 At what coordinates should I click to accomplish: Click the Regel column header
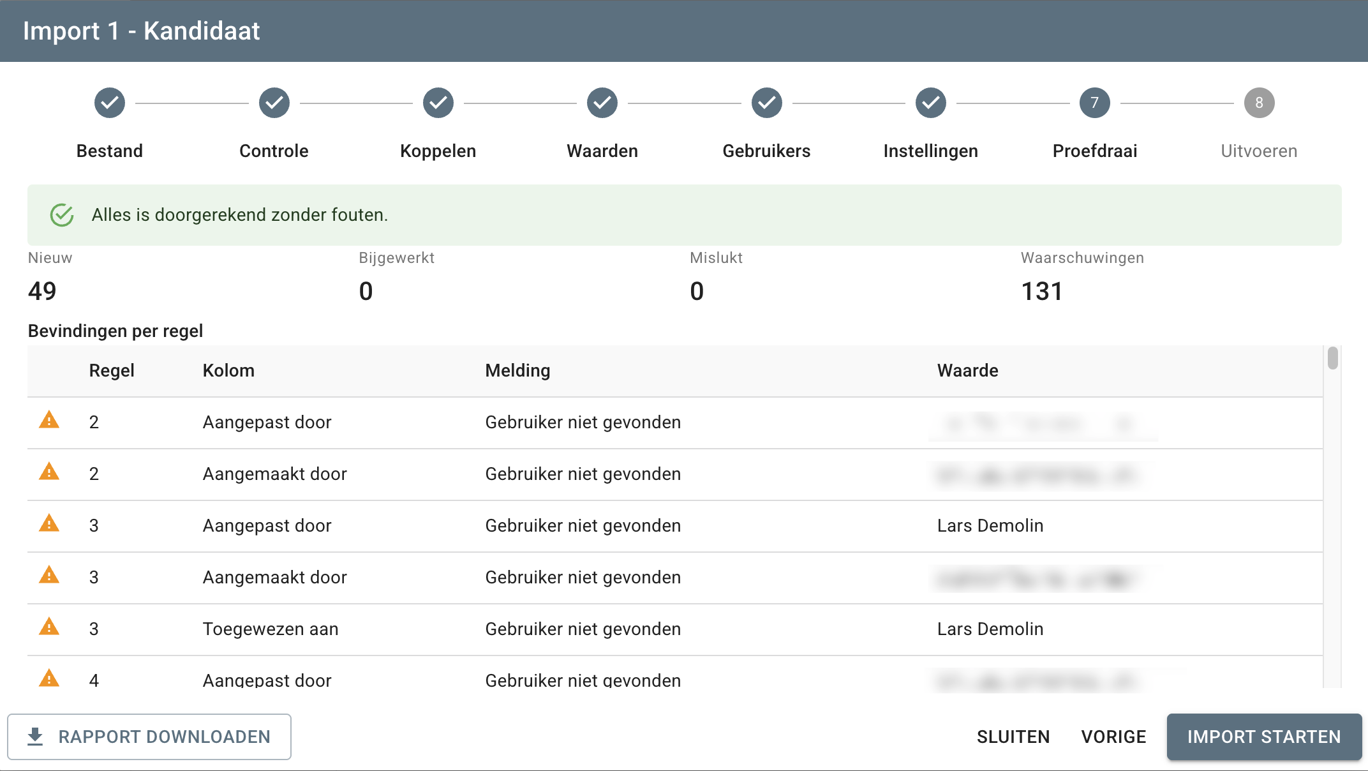point(112,371)
